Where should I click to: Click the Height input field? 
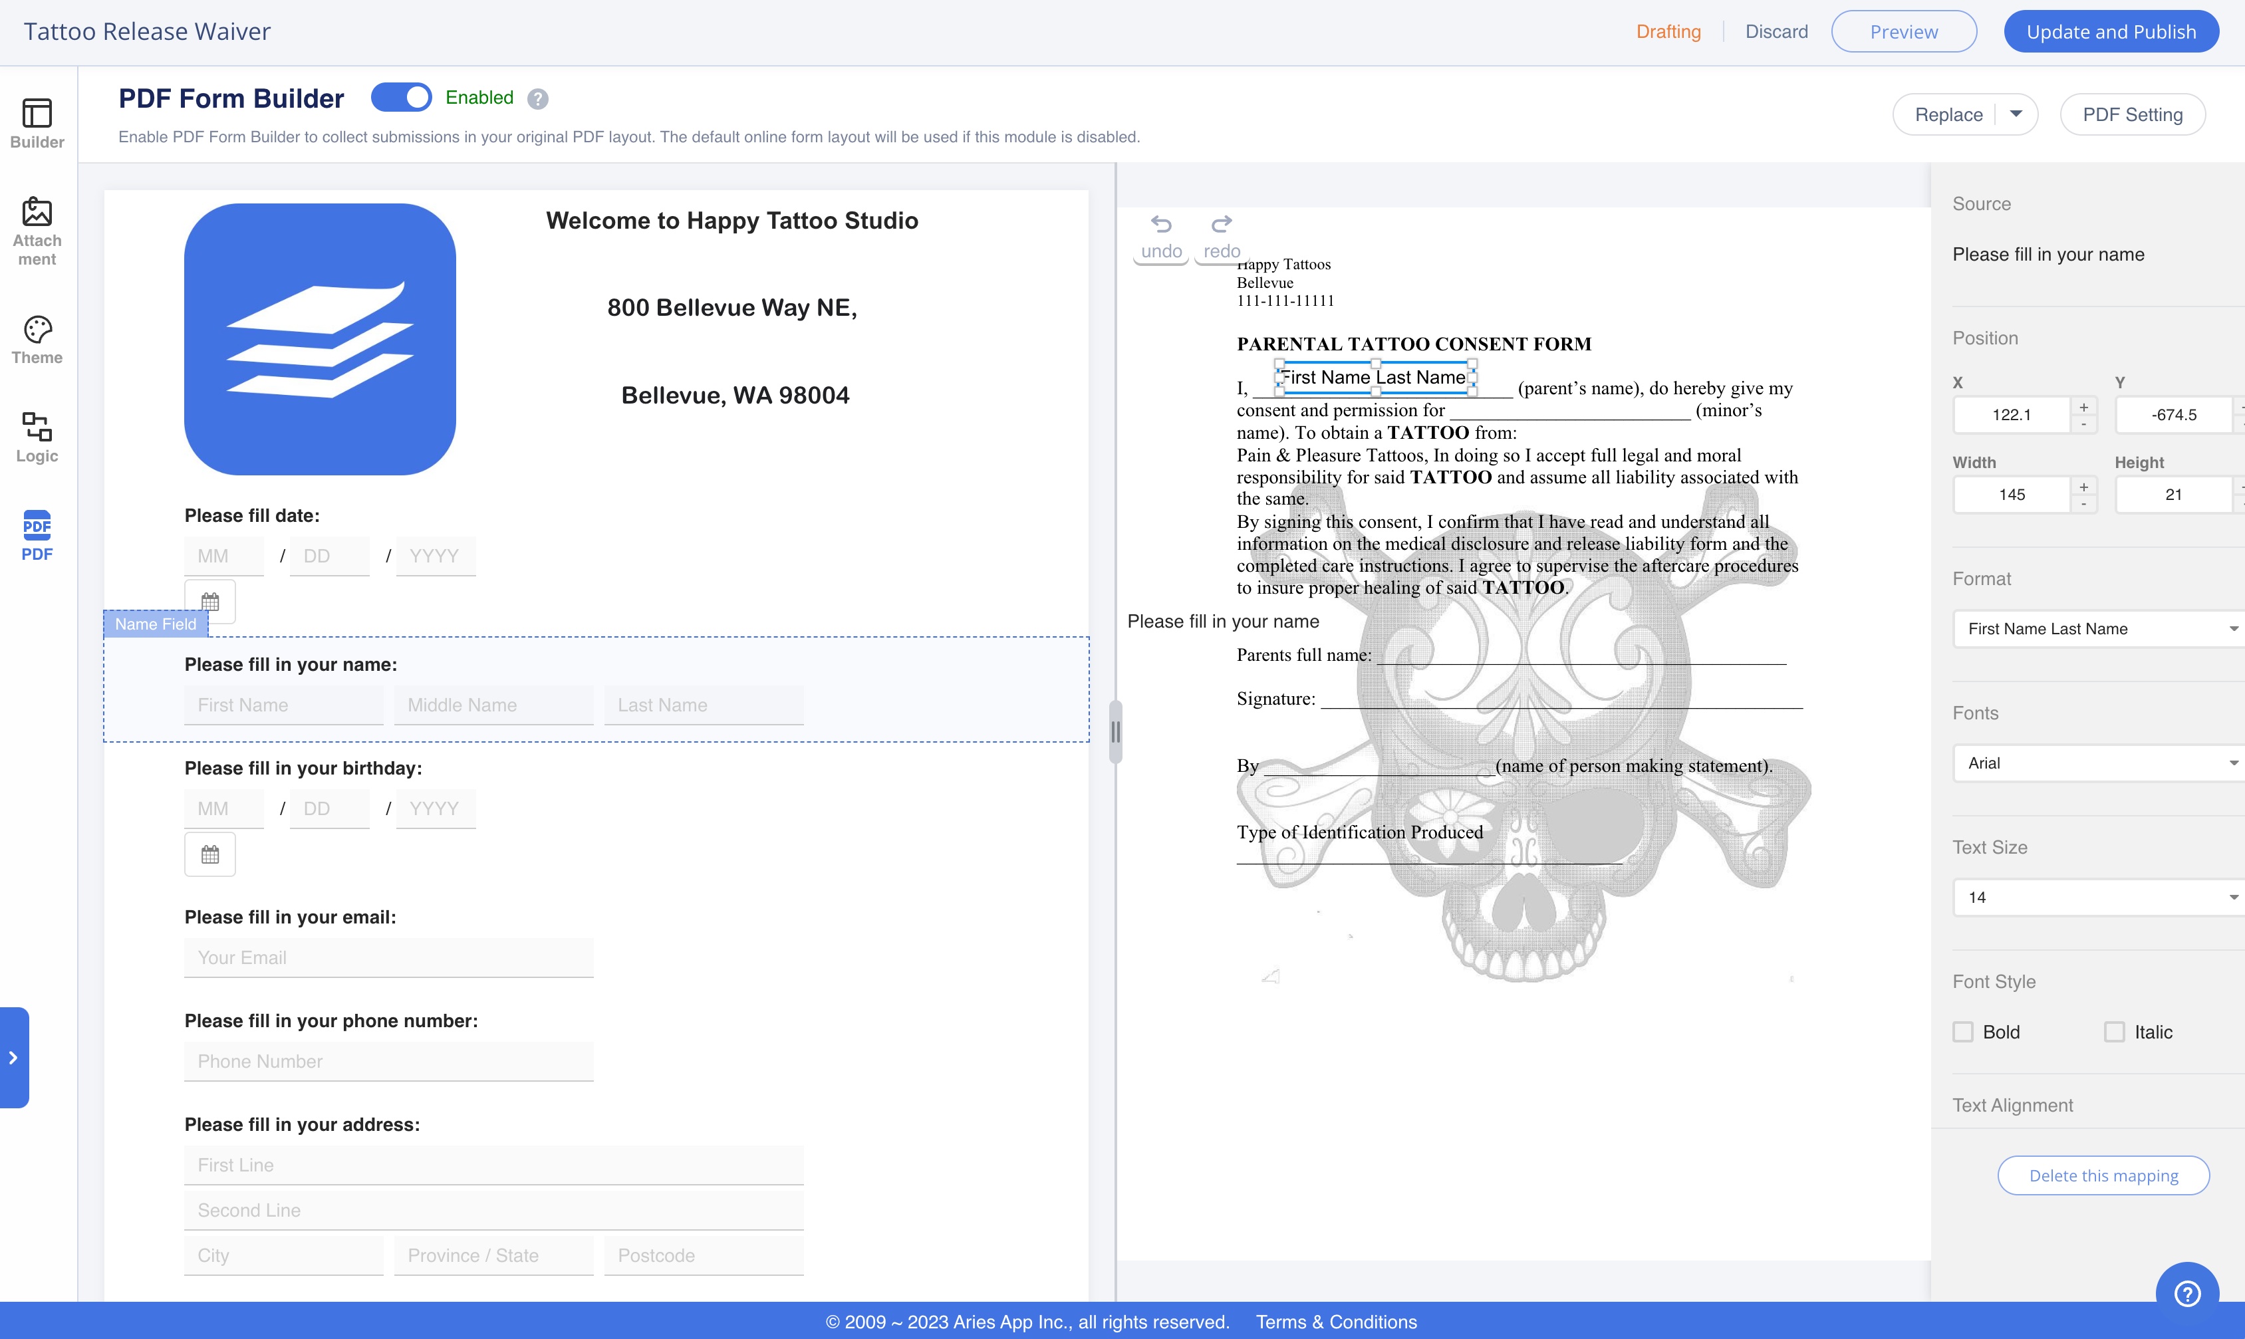(x=2175, y=495)
